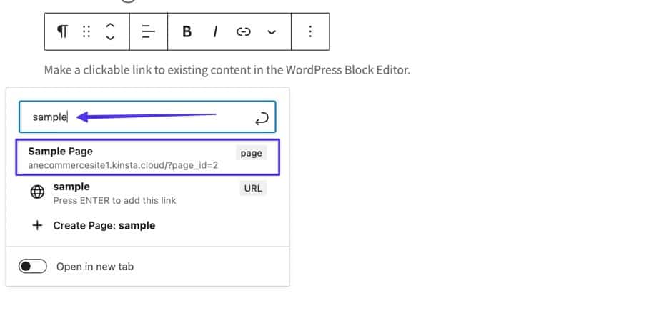Click Create Page: sample

[x=104, y=225]
